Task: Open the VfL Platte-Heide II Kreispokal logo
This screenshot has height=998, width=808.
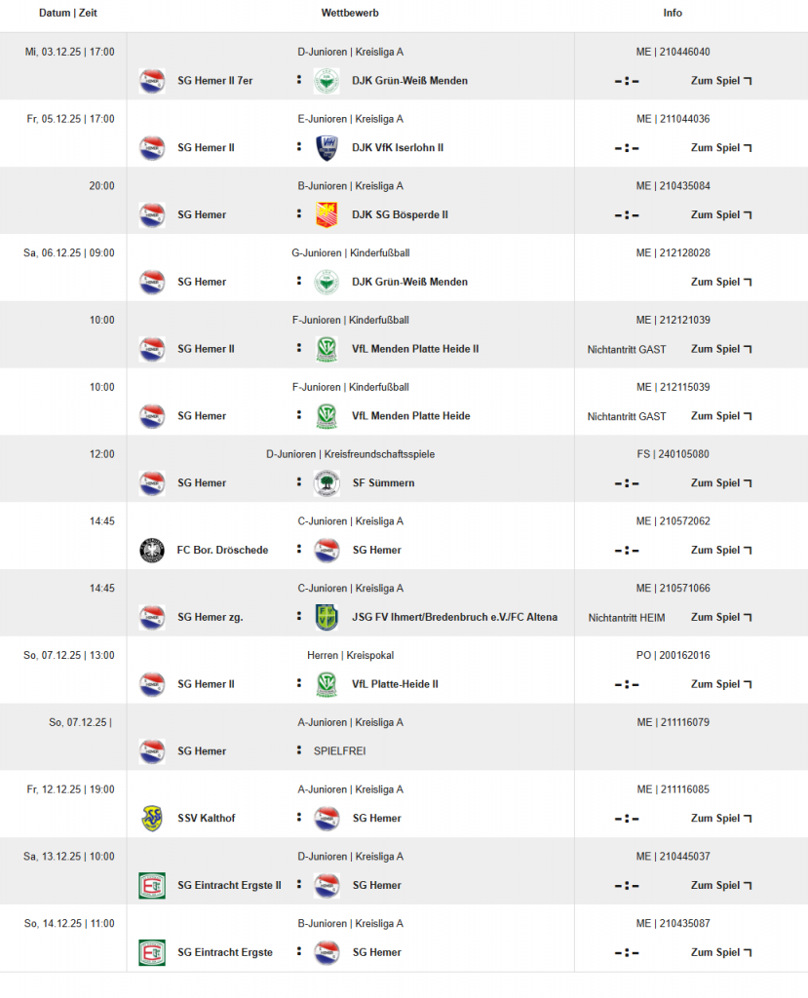Action: coord(327,684)
